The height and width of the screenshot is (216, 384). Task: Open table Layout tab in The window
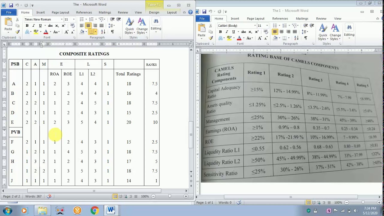[172, 12]
